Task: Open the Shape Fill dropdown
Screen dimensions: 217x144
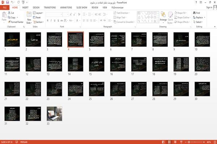Action: point(180,13)
